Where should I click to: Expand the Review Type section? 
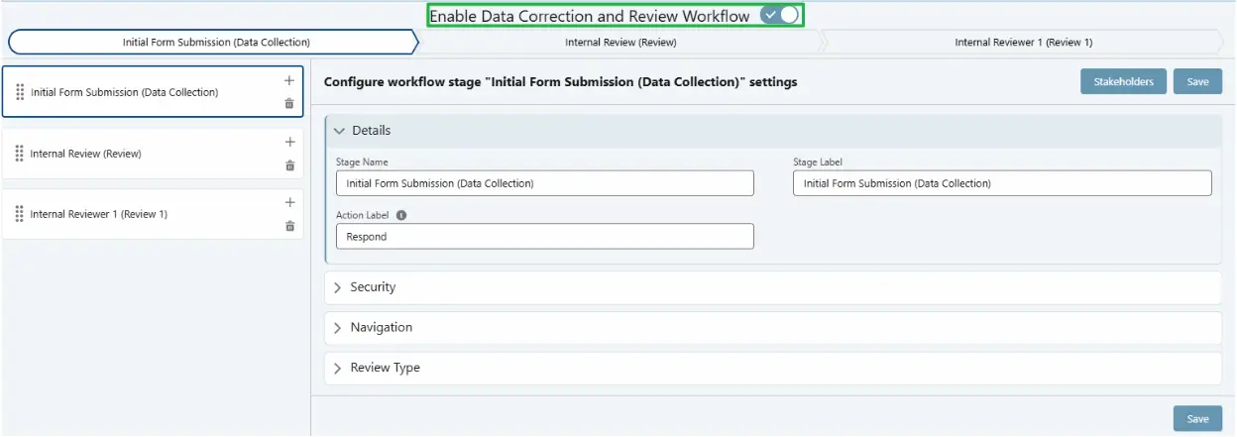(773, 368)
